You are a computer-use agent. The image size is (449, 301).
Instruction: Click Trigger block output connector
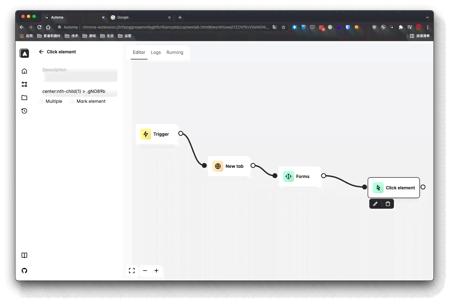click(x=181, y=134)
